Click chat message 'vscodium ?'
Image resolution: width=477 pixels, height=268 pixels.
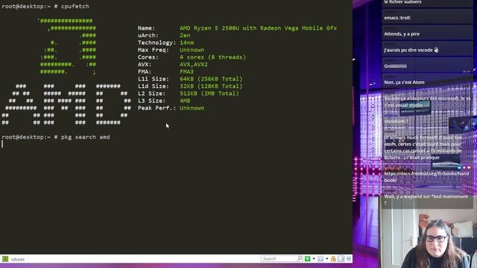(396, 121)
